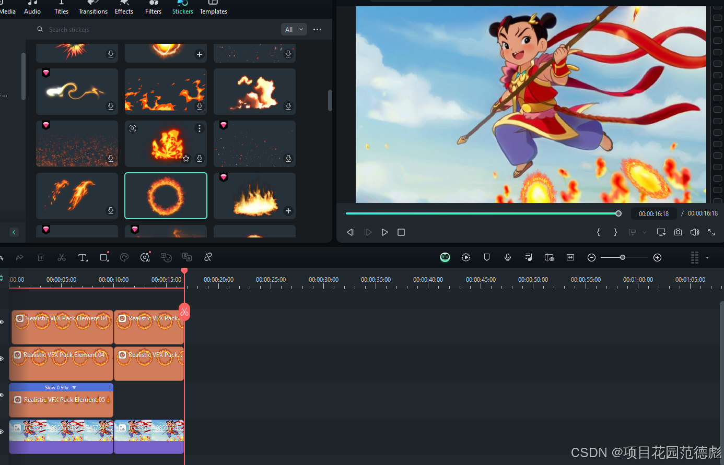Stop playback with the square button

click(401, 232)
